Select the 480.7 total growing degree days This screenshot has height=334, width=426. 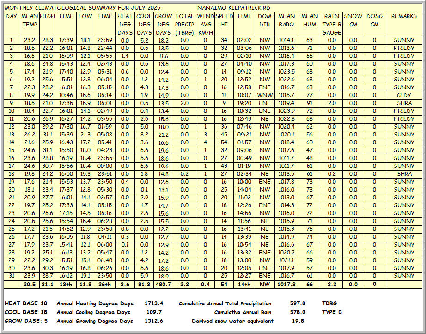tap(163, 284)
